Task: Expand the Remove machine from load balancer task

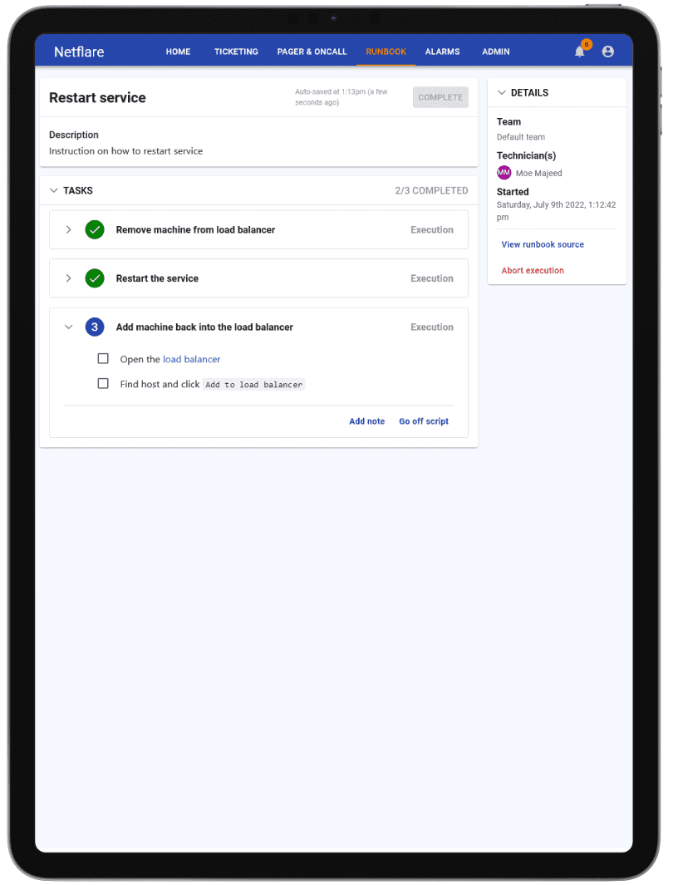Action: [68, 229]
